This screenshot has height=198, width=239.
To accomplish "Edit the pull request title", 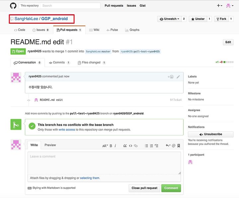I will click(x=228, y=42).
